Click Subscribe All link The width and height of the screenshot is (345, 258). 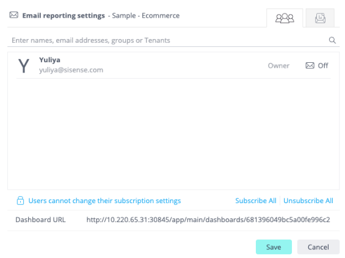click(256, 201)
